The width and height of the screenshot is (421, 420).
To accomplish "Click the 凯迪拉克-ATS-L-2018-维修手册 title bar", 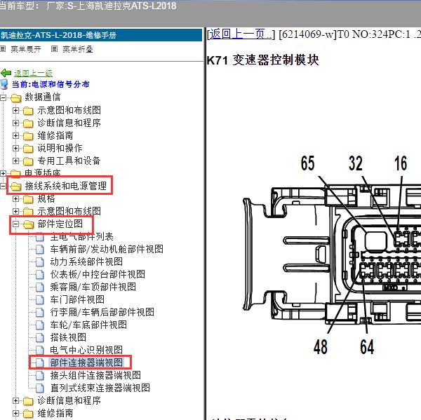I will click(101, 35).
